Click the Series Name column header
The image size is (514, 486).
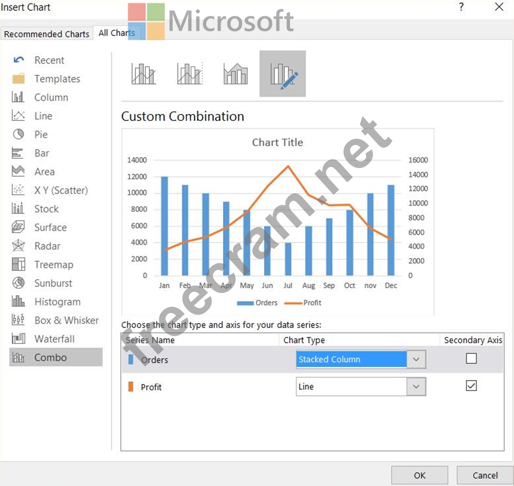tap(150, 340)
